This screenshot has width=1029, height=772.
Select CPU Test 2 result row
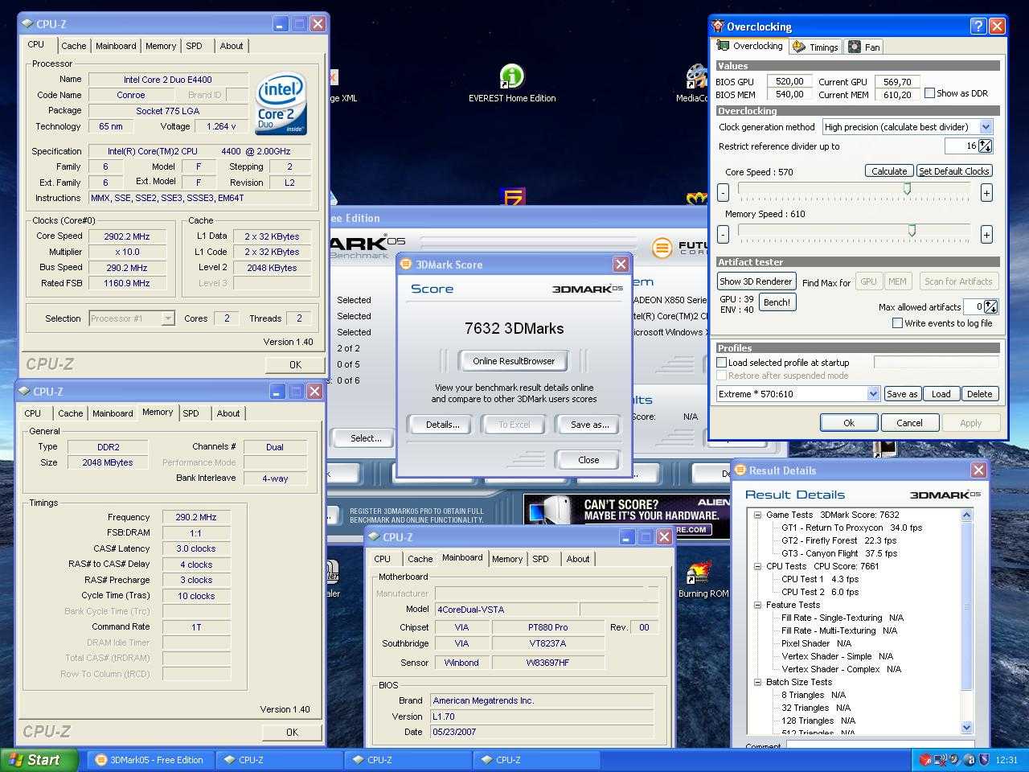click(819, 592)
